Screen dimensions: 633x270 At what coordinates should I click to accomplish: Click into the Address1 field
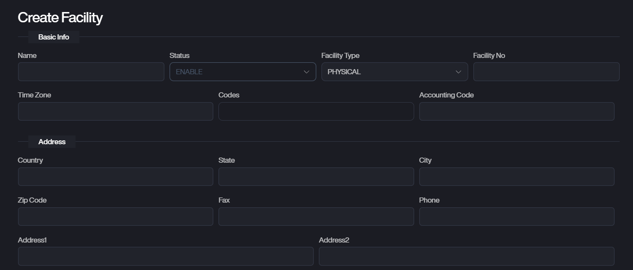click(x=166, y=256)
